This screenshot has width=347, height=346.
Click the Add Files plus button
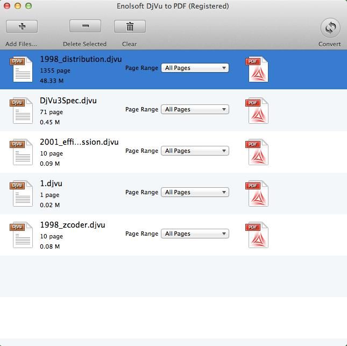pyautogui.click(x=22, y=26)
